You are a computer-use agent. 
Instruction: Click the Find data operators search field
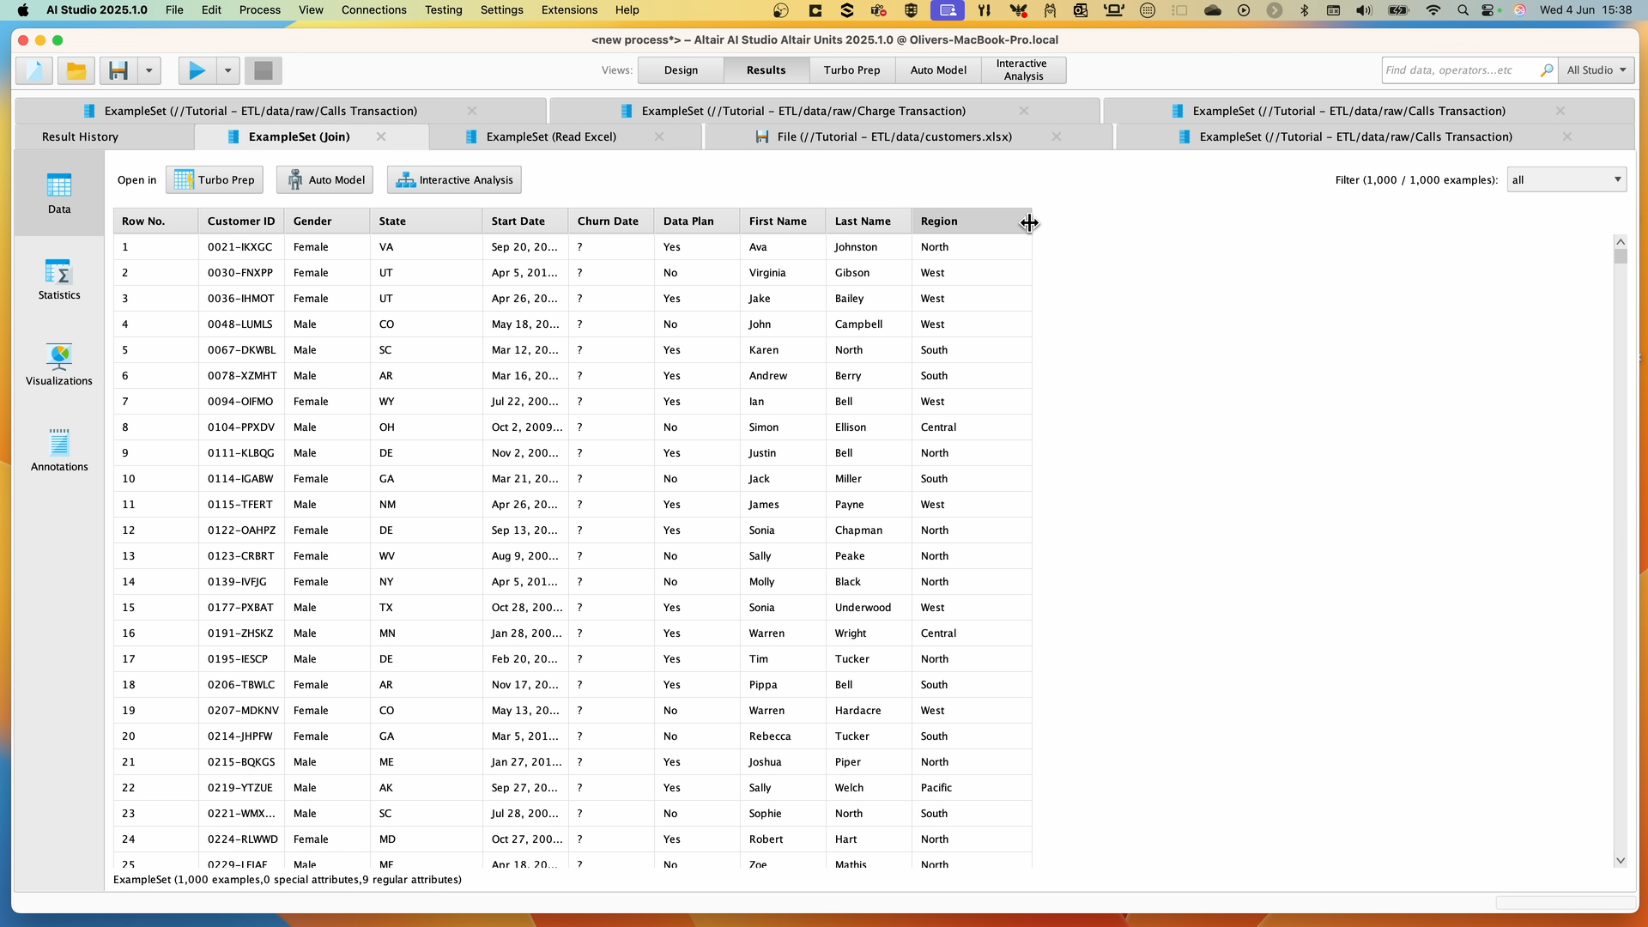(1459, 70)
